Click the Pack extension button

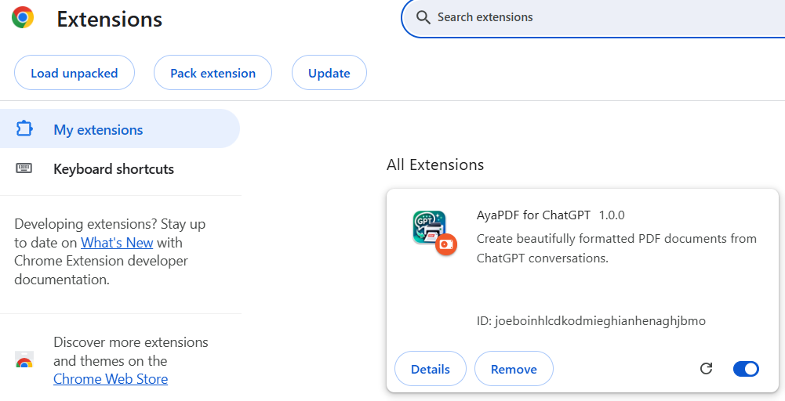click(213, 73)
